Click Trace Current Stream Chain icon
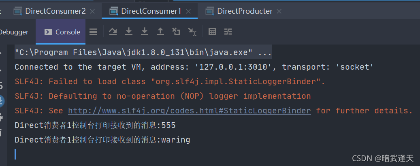This screenshot has height=166, width=420. click(x=228, y=32)
